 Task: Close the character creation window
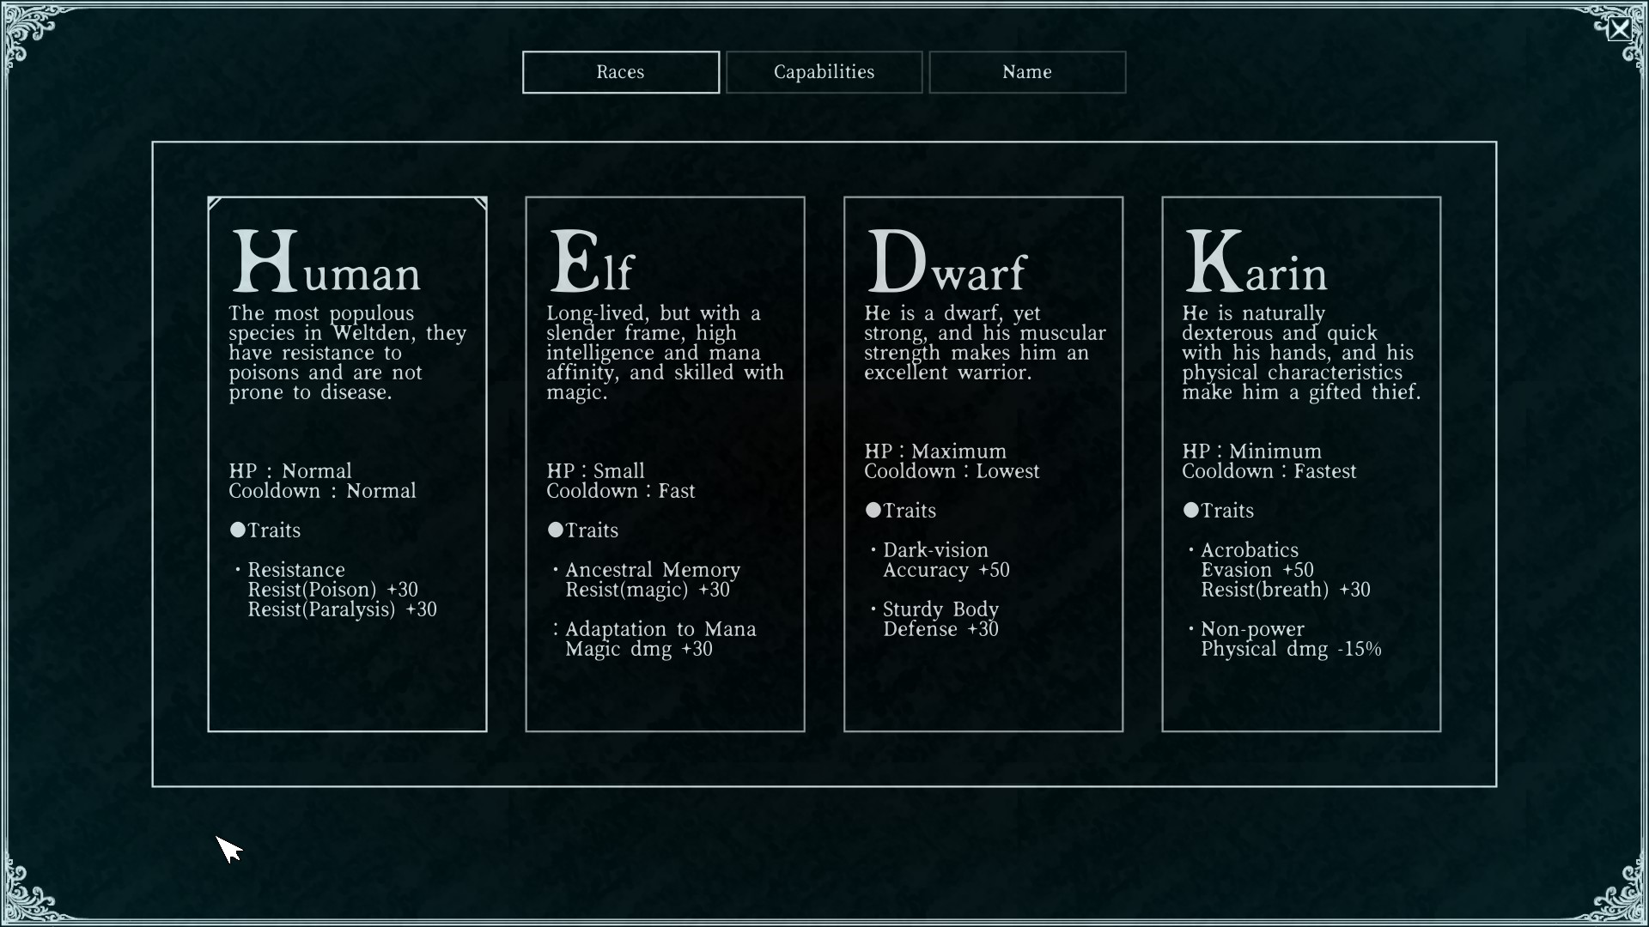pos(1619,30)
